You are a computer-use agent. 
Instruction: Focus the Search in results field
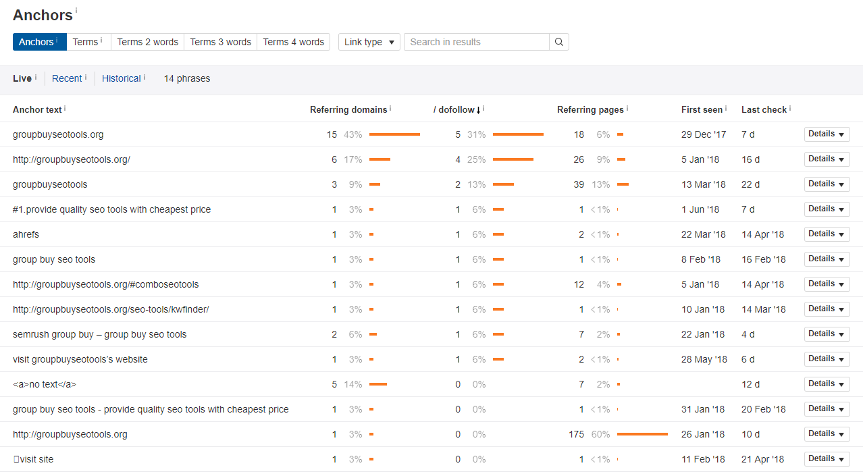coord(477,42)
